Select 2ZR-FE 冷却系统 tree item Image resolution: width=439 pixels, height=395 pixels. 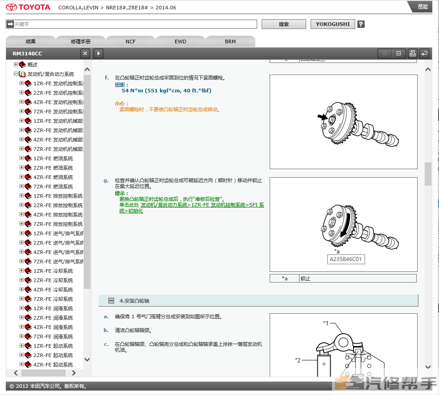53,280
